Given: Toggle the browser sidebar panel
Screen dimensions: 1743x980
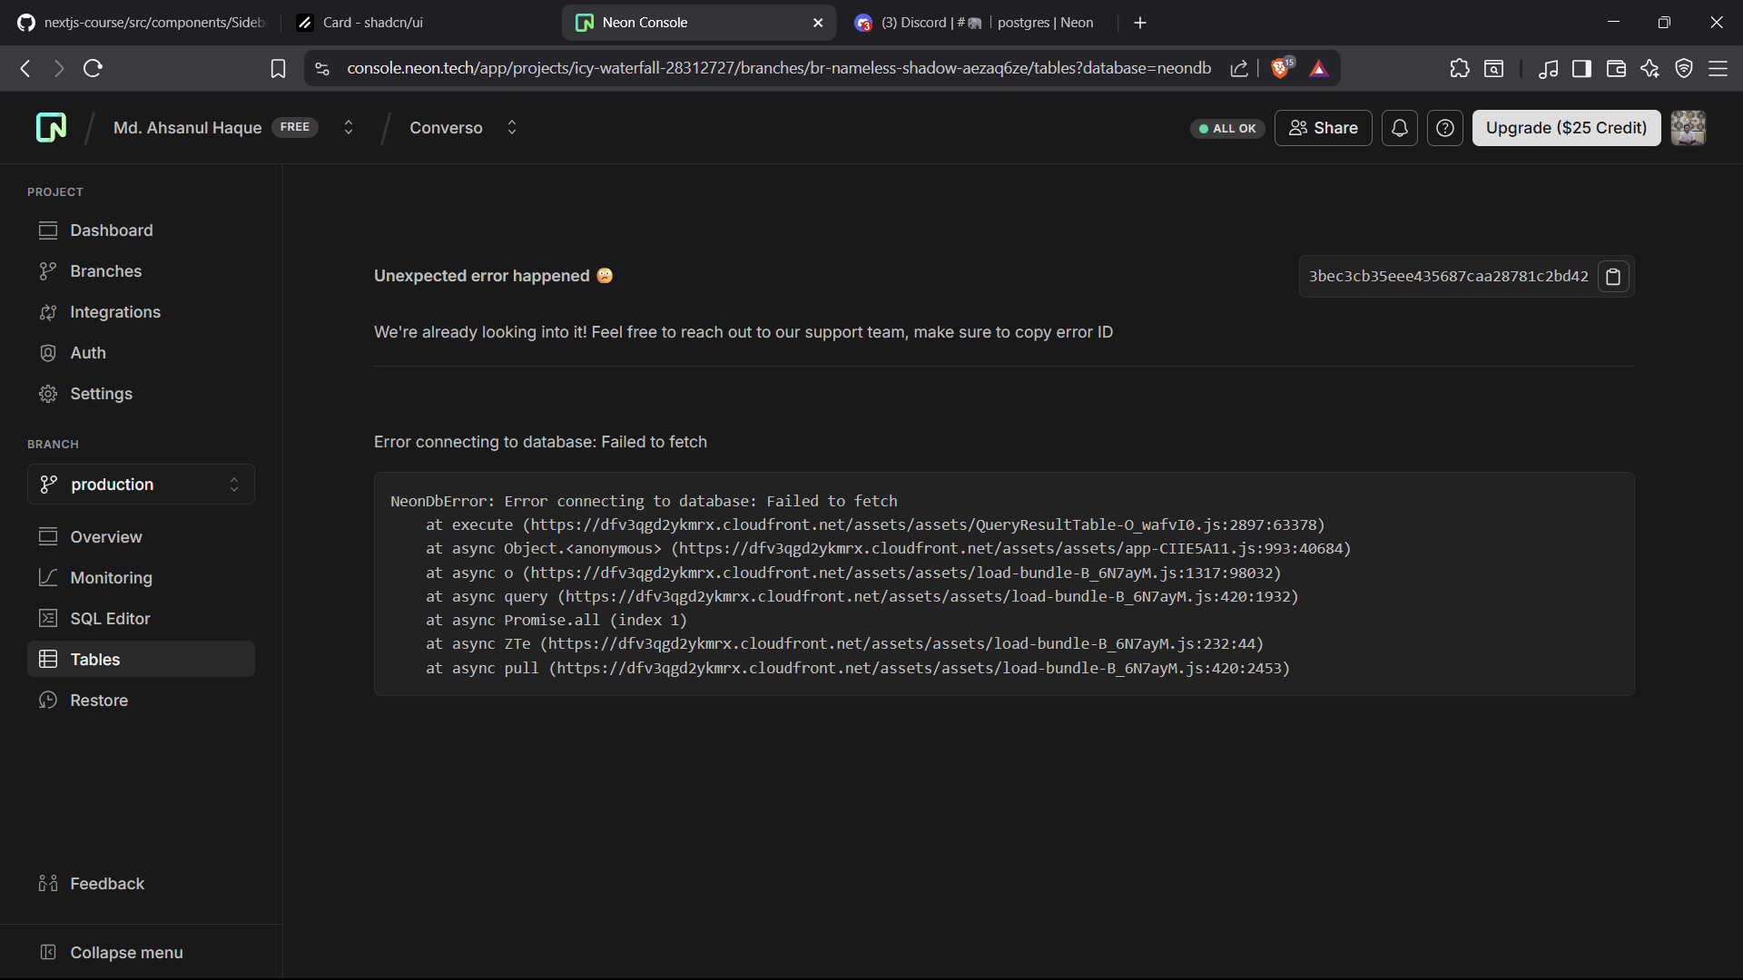Looking at the screenshot, I should (1582, 68).
